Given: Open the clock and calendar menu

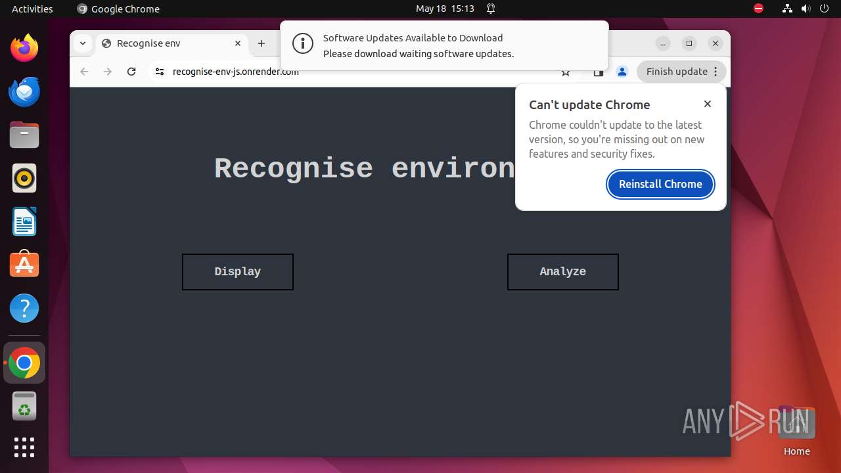Looking at the screenshot, I should tap(445, 9).
